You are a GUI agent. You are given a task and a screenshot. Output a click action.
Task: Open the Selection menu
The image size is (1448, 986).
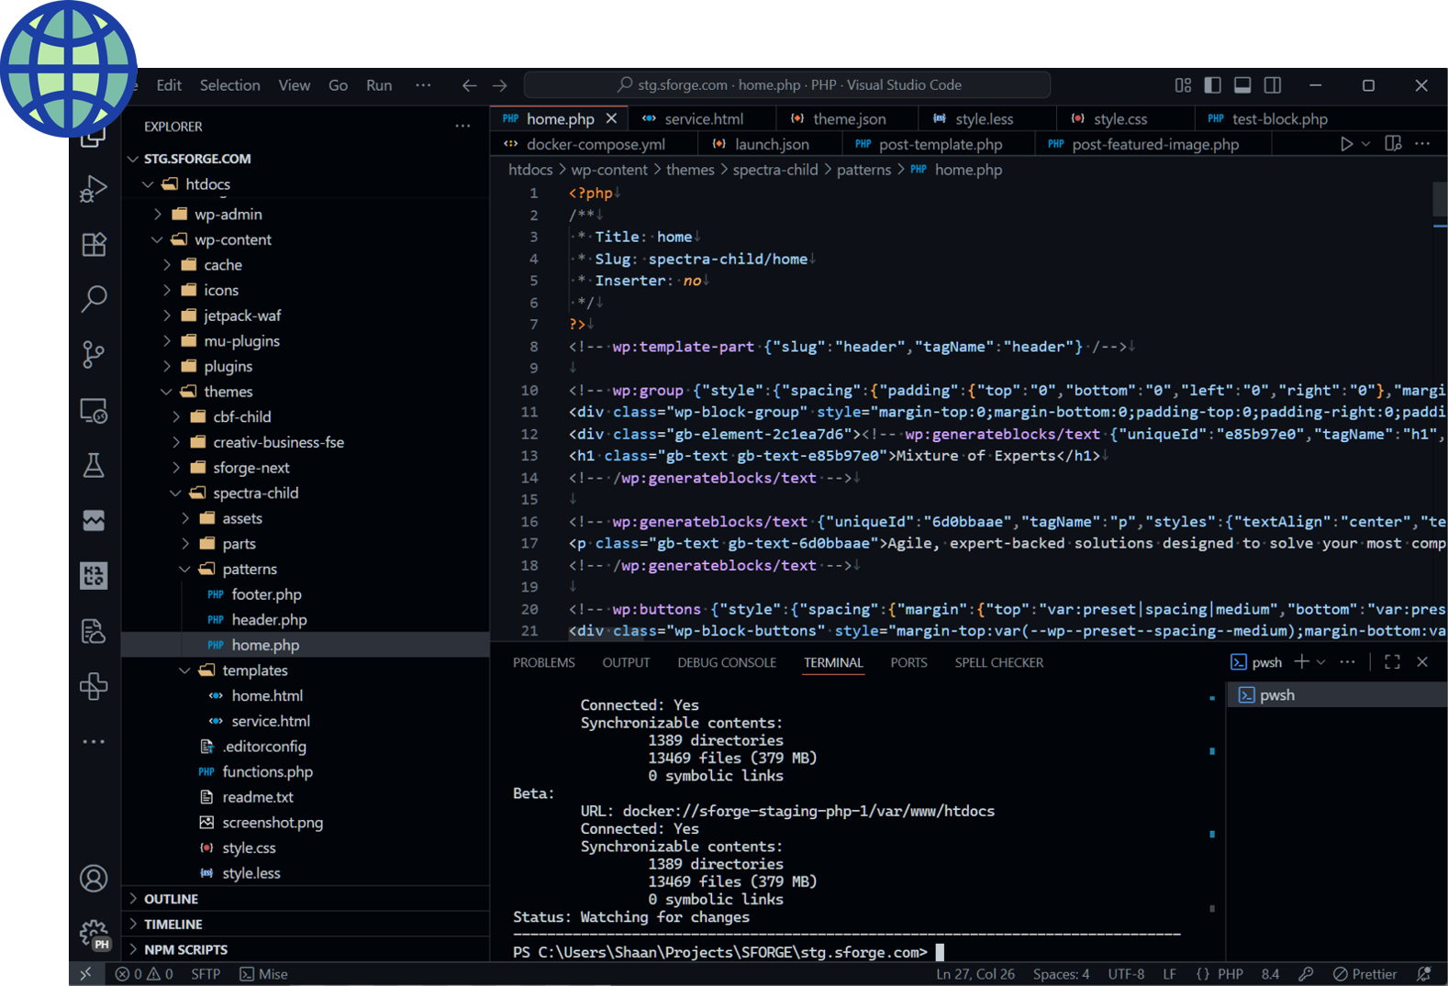click(229, 85)
